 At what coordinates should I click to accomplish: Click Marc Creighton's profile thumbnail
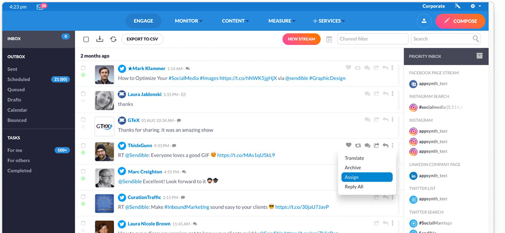pyautogui.click(x=104, y=177)
